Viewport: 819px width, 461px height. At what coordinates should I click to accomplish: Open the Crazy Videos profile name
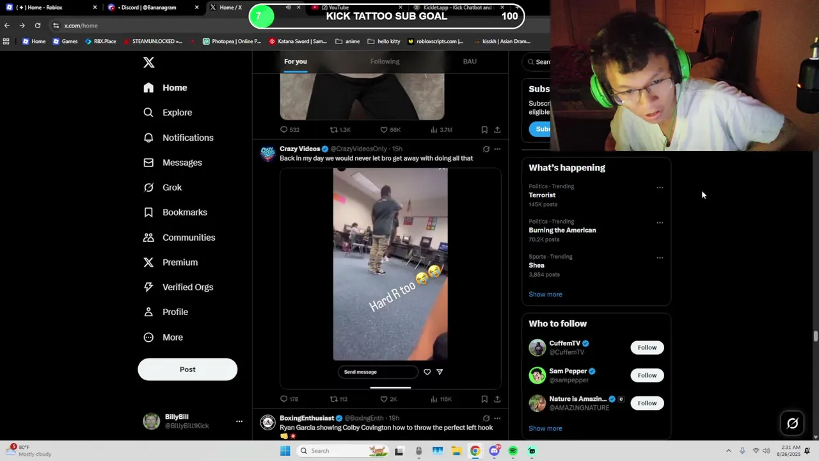point(299,149)
